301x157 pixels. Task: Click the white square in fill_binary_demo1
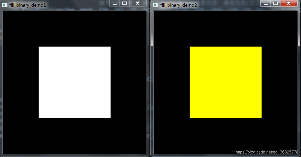point(75,82)
